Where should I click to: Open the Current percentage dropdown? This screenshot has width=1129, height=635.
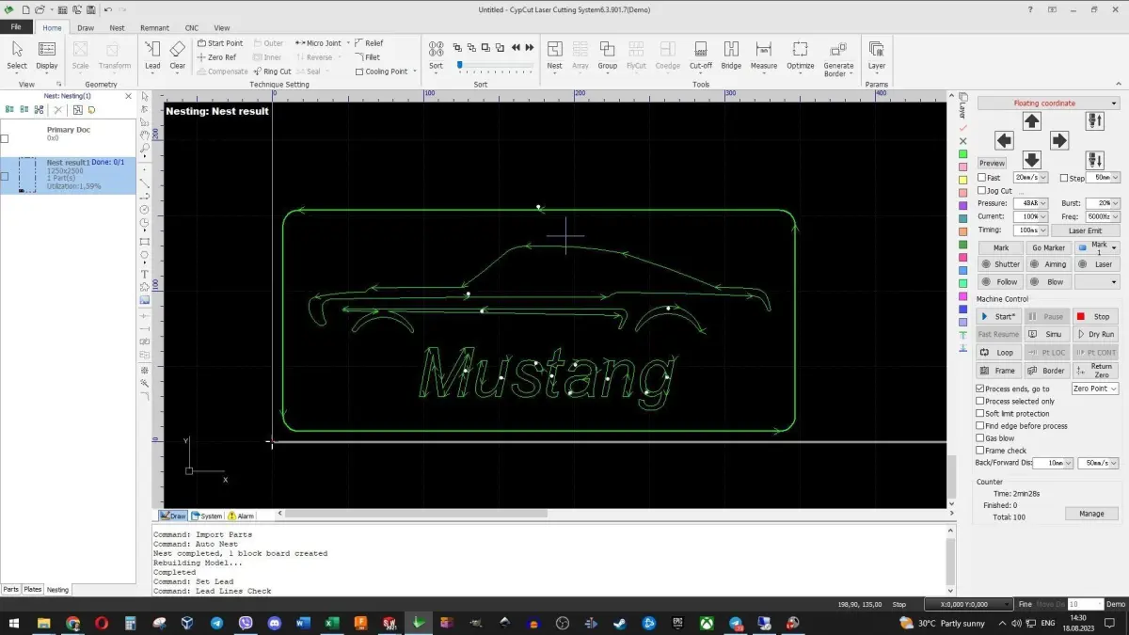coord(1030,216)
